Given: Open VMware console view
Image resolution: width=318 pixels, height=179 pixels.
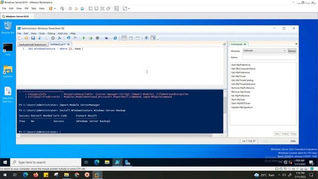Looking at the screenshot, I should (117, 8).
